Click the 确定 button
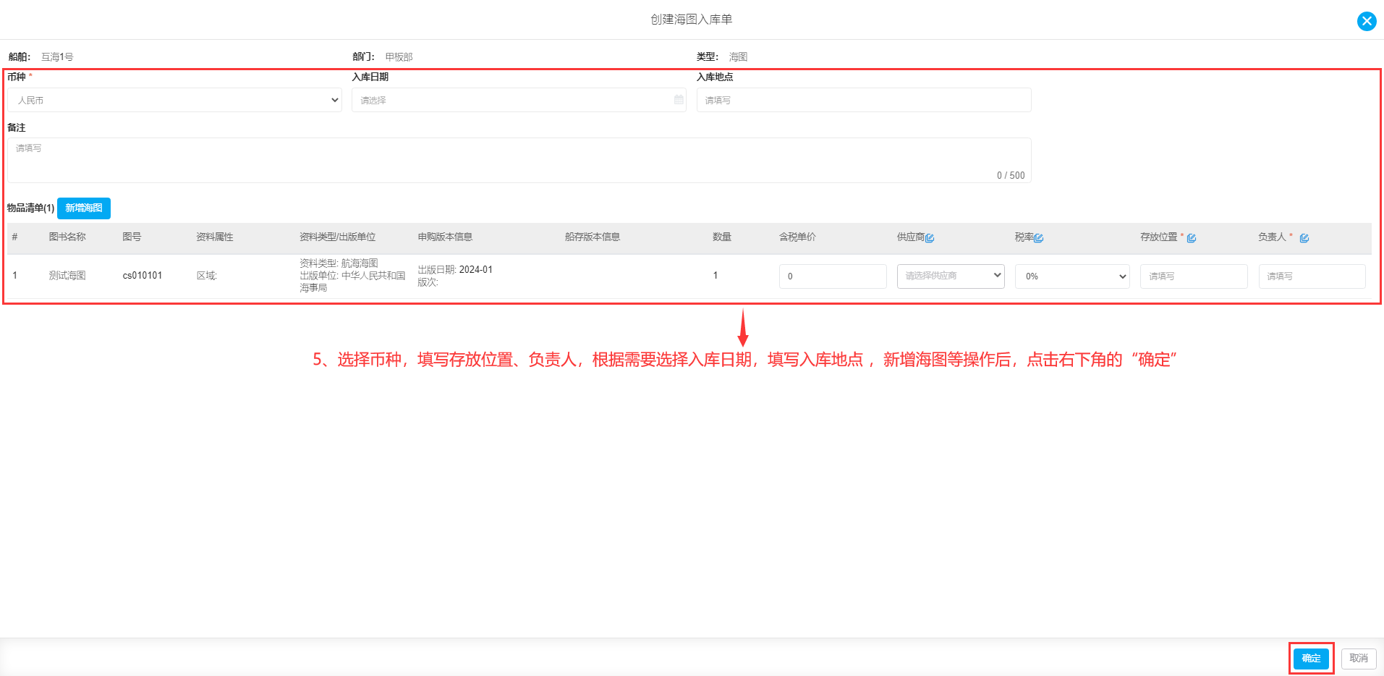The image size is (1384, 676). (x=1311, y=659)
